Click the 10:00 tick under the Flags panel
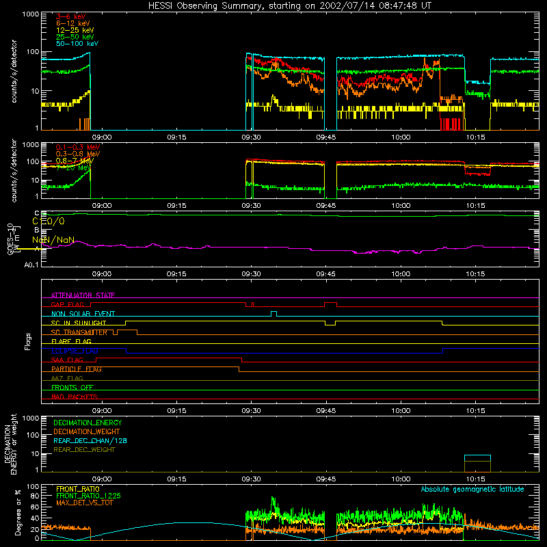This screenshot has height=547, width=547. pos(401,411)
